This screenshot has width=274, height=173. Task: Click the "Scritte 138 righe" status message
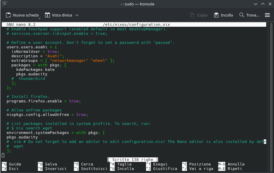(132, 160)
